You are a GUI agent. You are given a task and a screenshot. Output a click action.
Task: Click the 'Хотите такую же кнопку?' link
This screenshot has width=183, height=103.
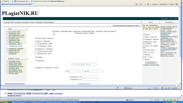pos(15,84)
